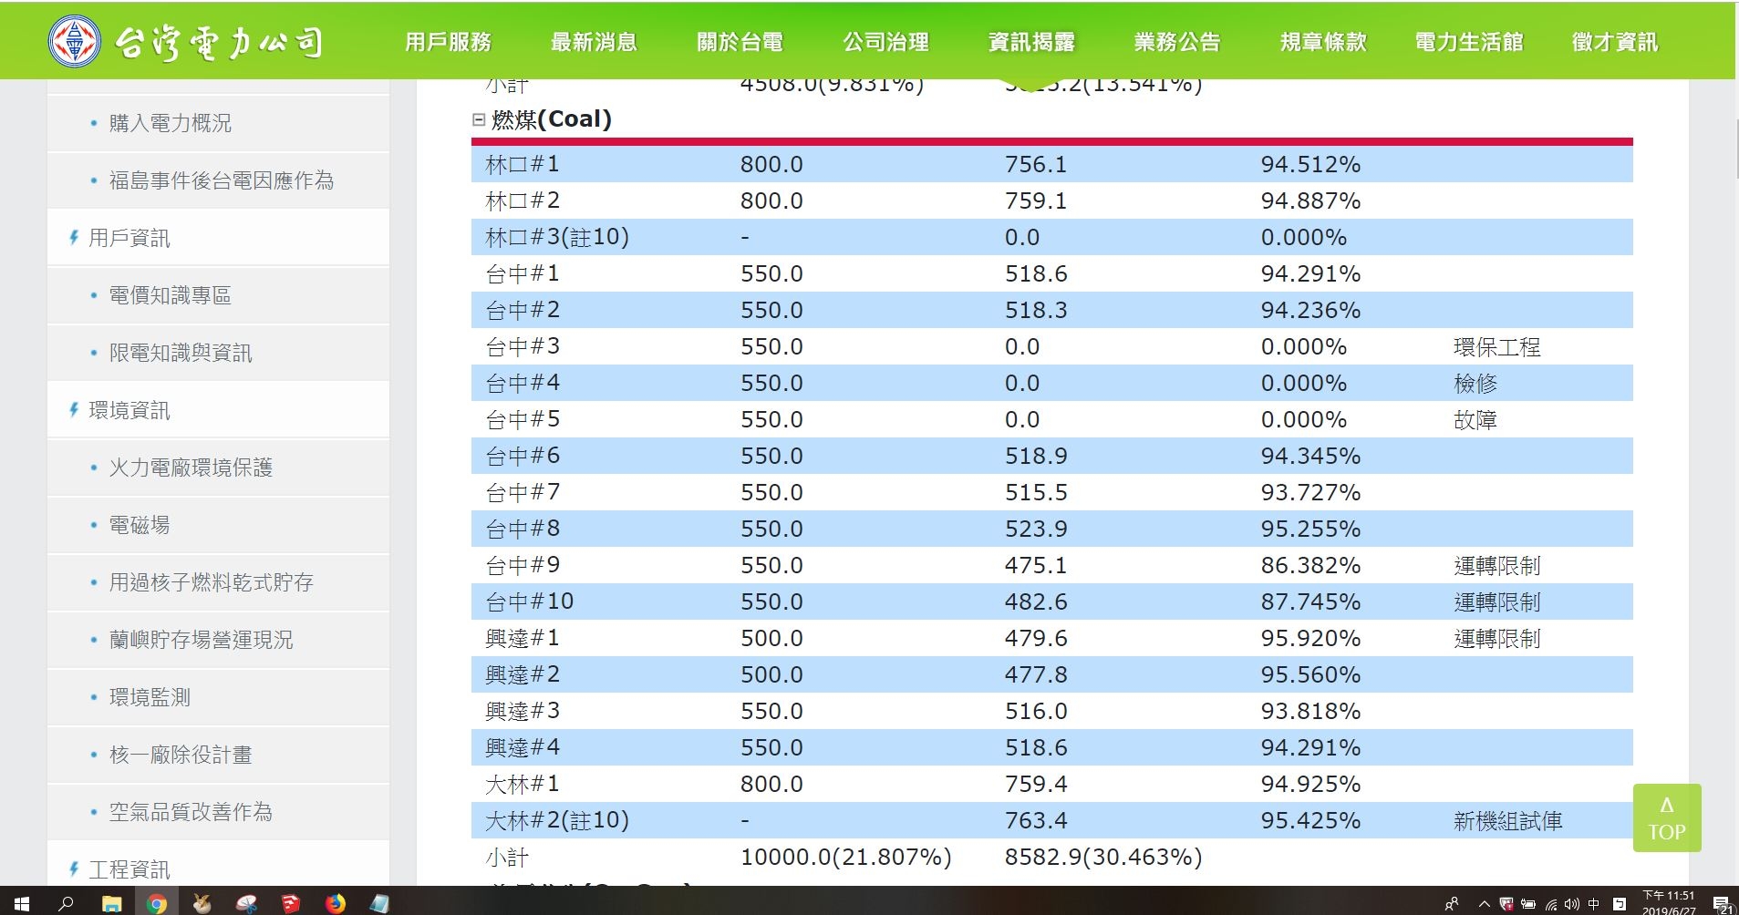Switch to Google Chrome on taskbar
The image size is (1739, 915).
157,903
